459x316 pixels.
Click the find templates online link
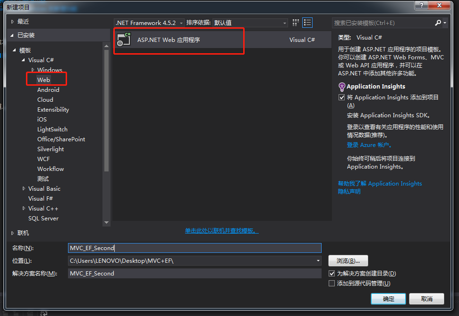tap(221, 231)
